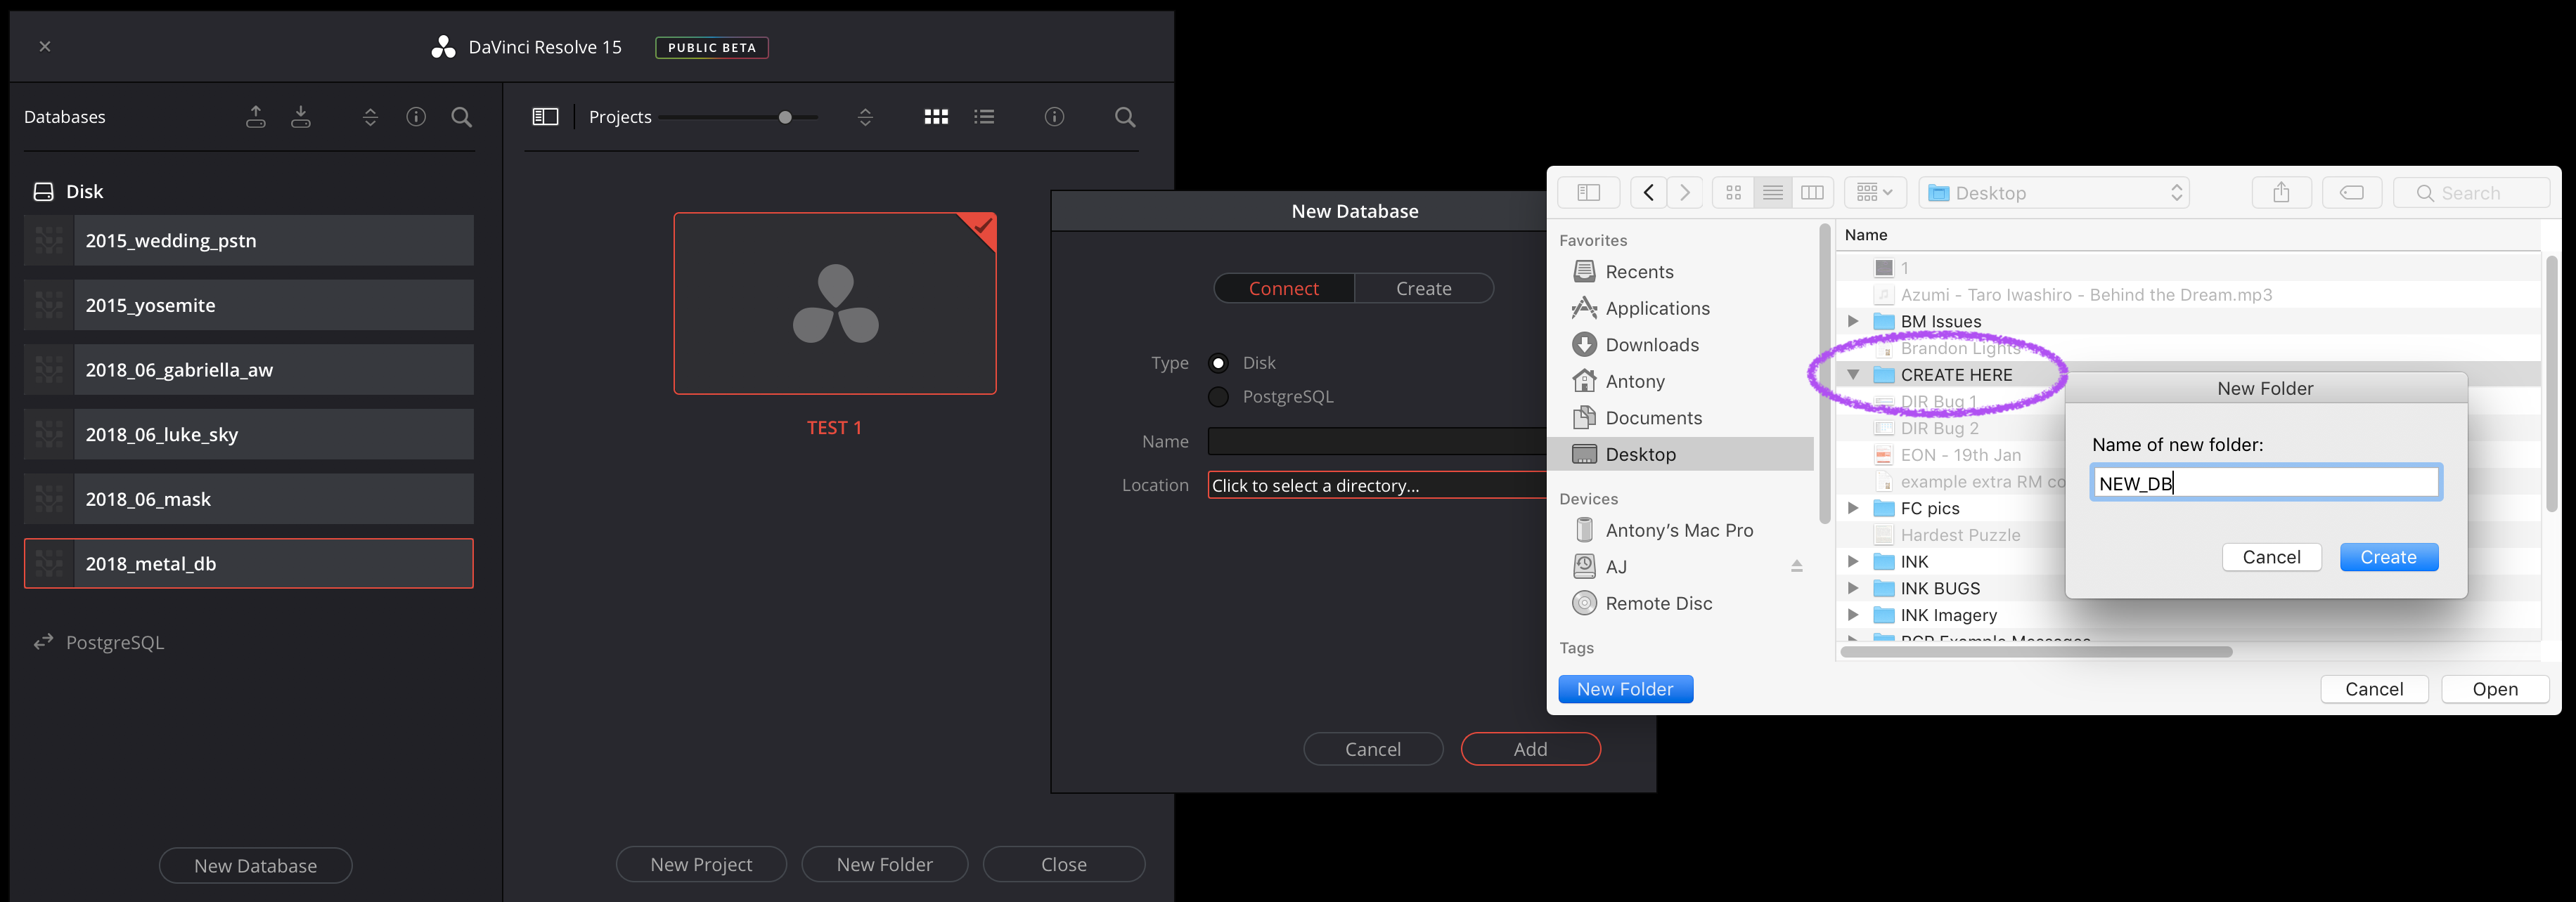Click the restore database download icon

pyautogui.click(x=301, y=117)
